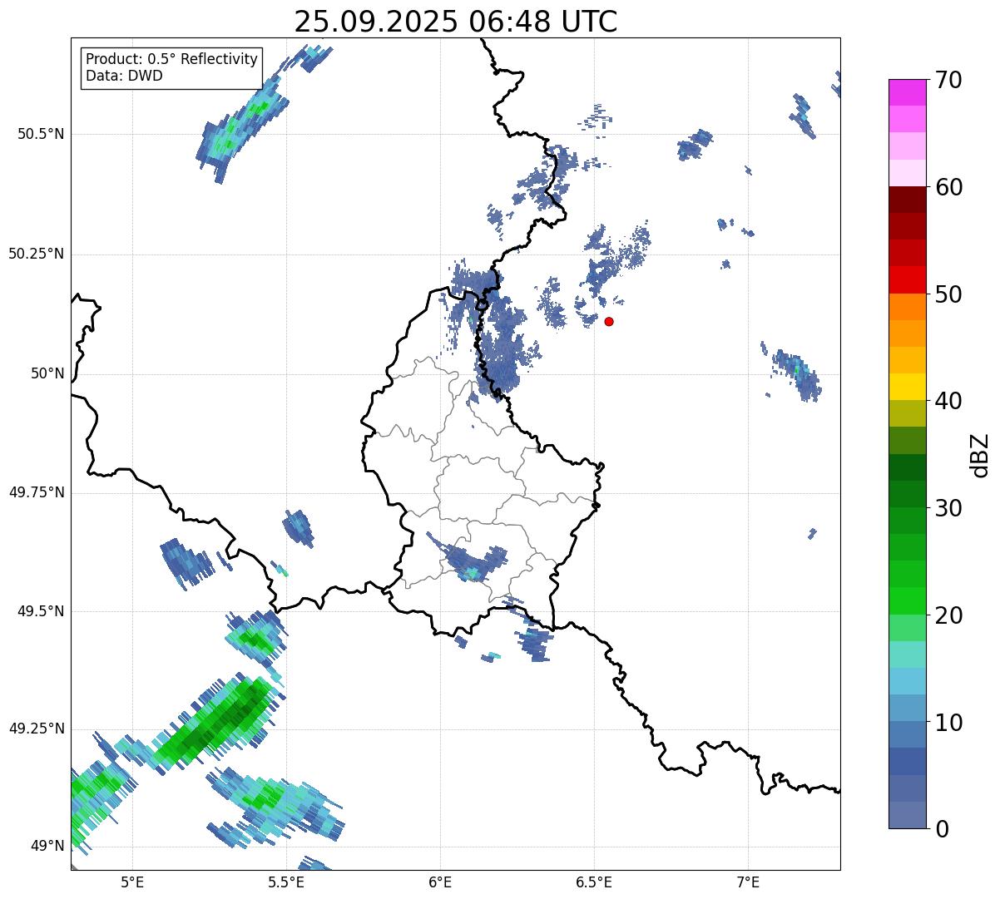Click the 40 colorbar tick label

[948, 401]
